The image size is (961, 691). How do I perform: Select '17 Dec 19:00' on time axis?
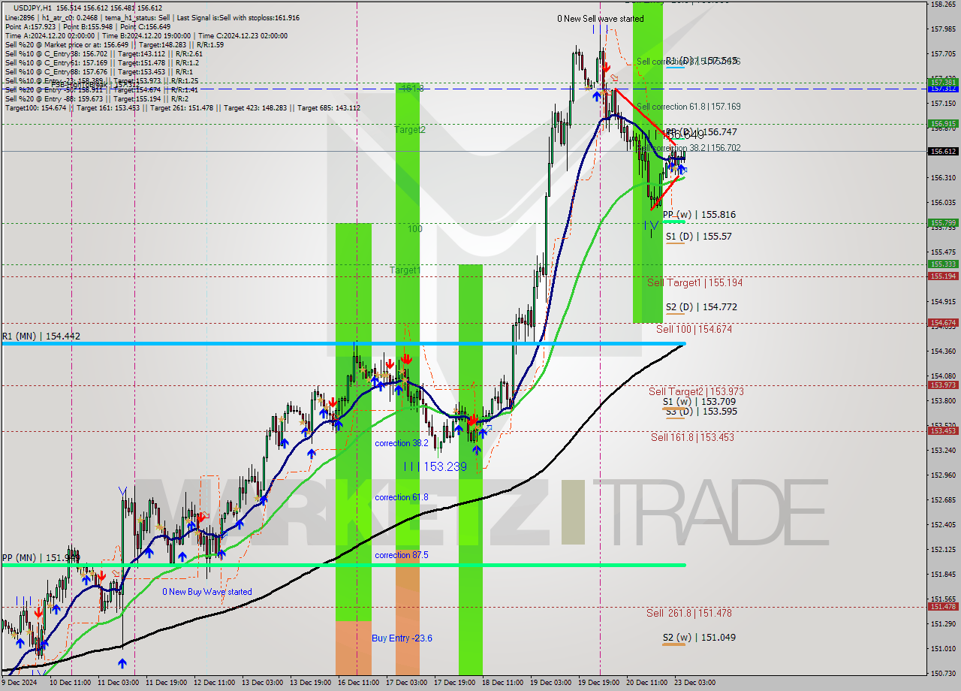[455, 683]
